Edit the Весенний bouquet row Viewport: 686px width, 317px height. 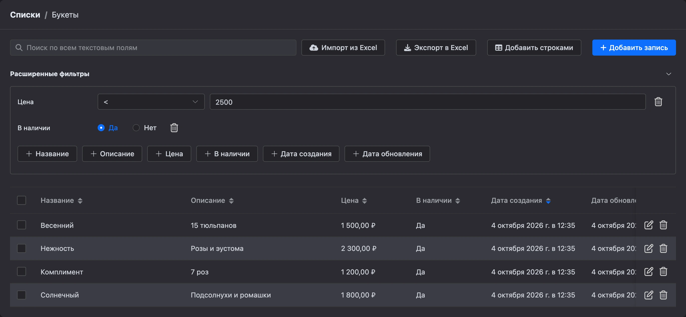(648, 225)
